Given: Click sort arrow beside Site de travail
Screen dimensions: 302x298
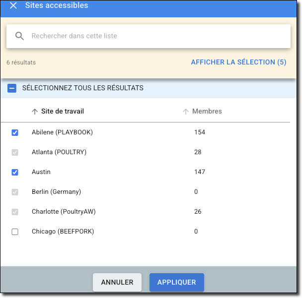Looking at the screenshot, I should click(35, 112).
